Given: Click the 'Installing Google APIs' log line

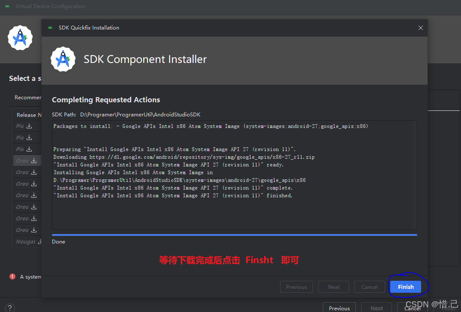Looking at the screenshot, I should click(x=133, y=172).
